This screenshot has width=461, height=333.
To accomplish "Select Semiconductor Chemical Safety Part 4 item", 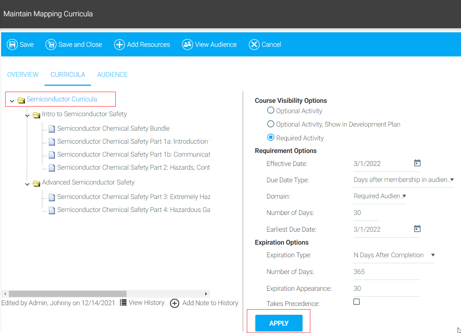I will tap(134, 210).
